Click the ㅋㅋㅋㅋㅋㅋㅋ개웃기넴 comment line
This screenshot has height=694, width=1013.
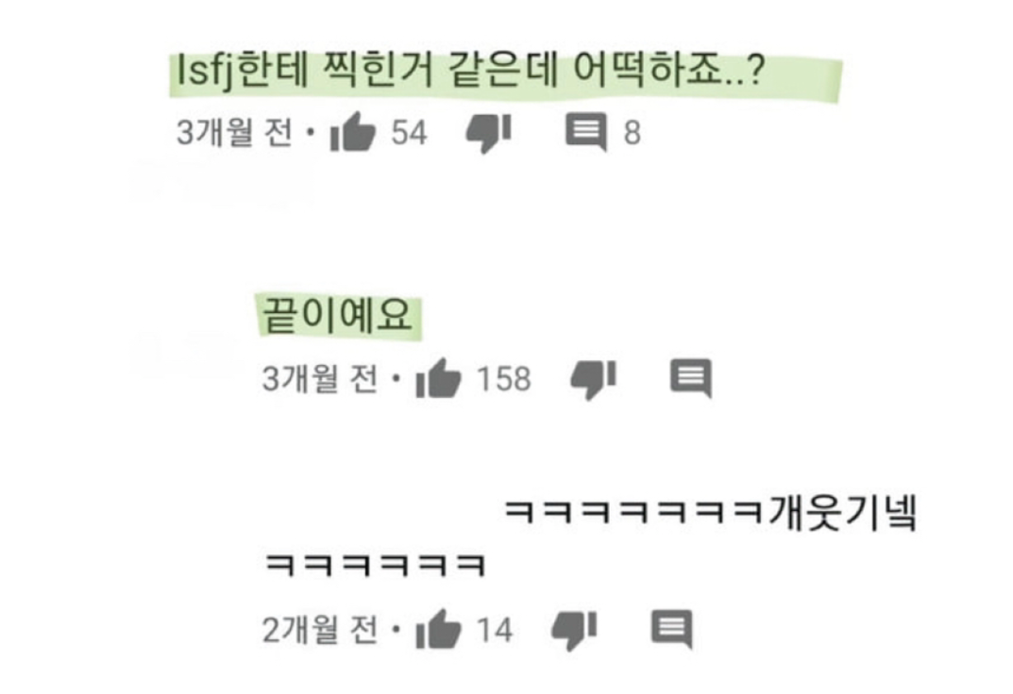coord(709,514)
